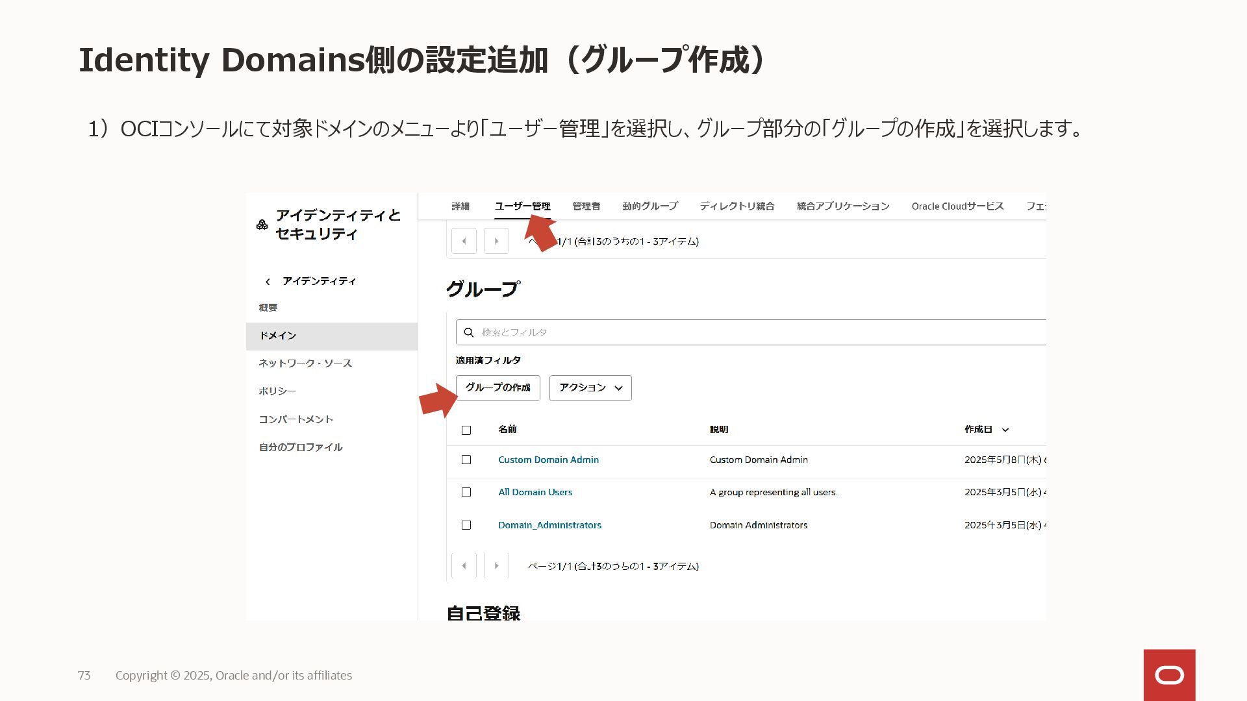Click the アイデンティティとセキュリティ sidebar title
The image size is (1247, 701).
pyautogui.click(x=338, y=225)
